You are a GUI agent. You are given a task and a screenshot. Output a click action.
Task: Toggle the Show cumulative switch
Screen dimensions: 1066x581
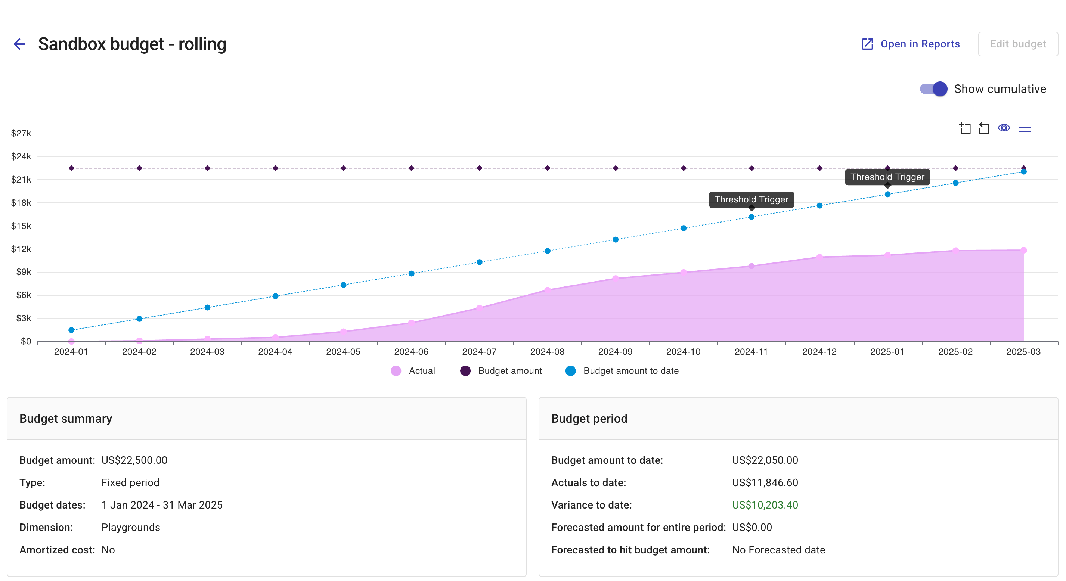pyautogui.click(x=933, y=89)
